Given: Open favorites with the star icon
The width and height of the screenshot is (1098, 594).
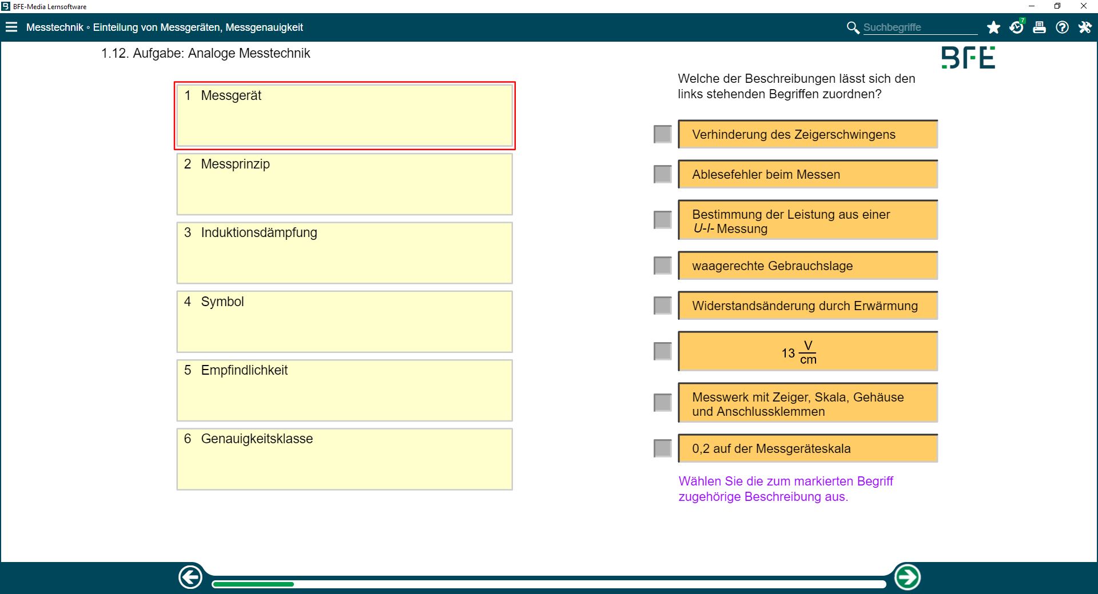Looking at the screenshot, I should pyautogui.click(x=993, y=27).
